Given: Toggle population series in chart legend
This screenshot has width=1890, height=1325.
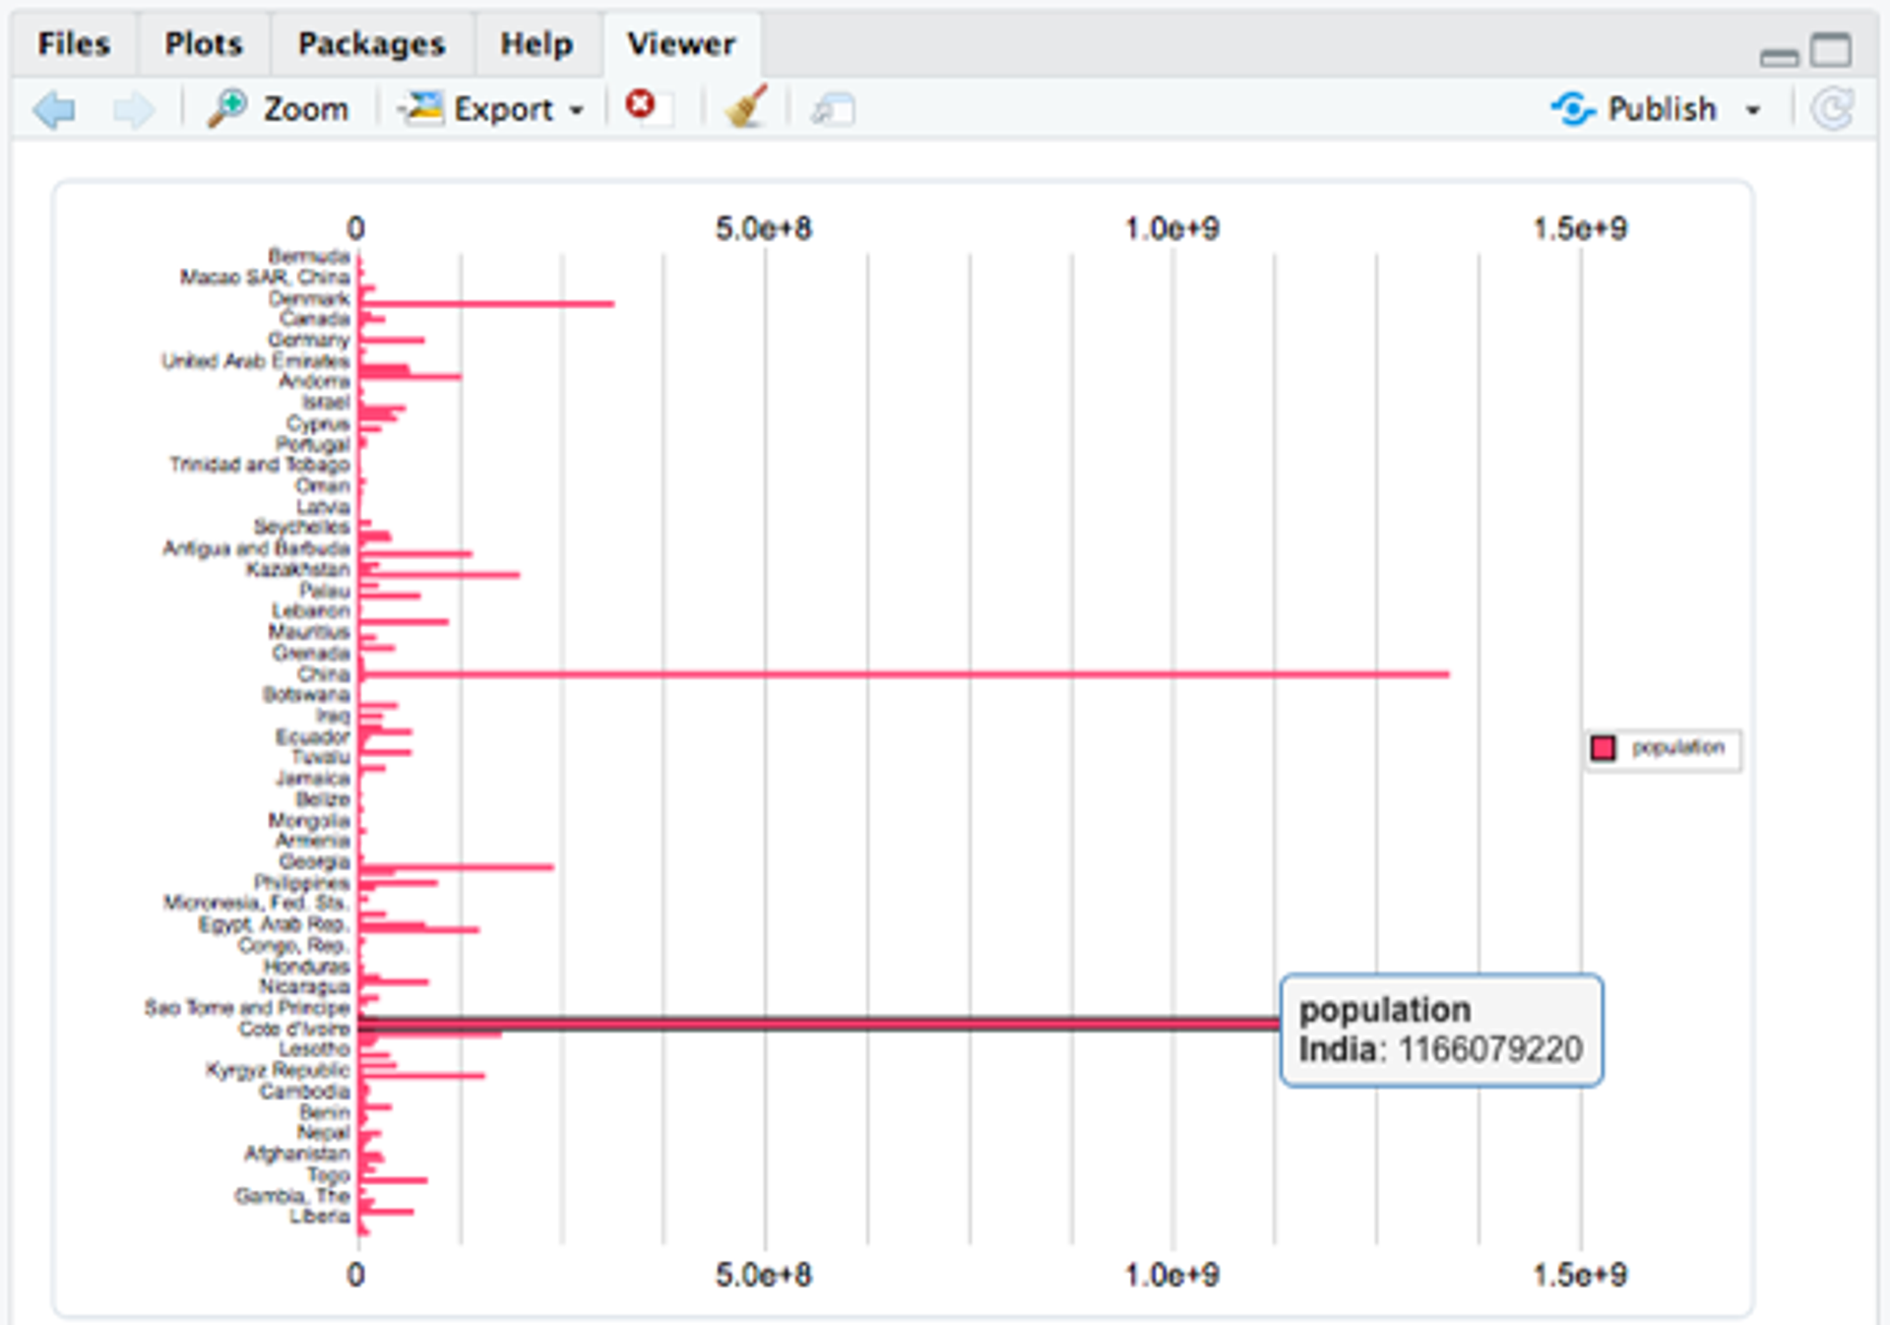Looking at the screenshot, I should tap(1676, 748).
